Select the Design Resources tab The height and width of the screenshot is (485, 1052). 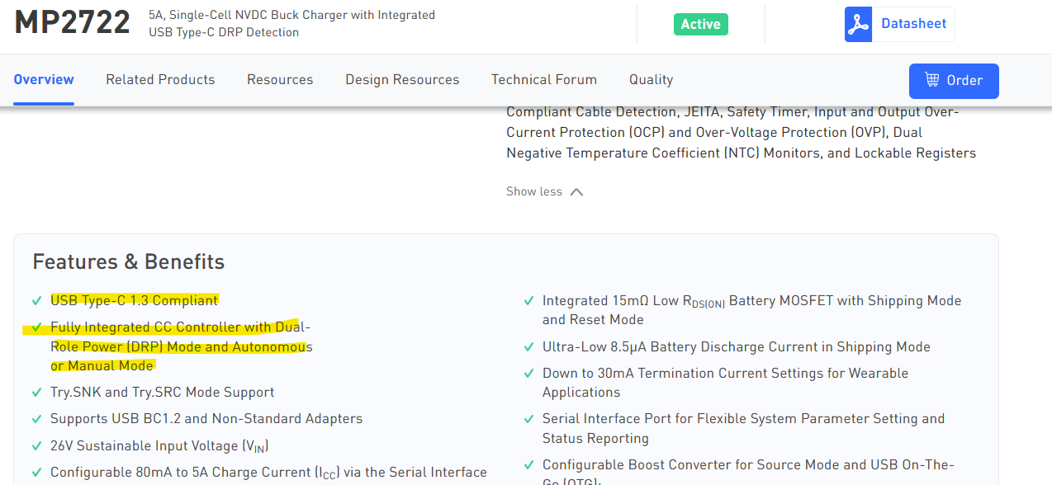tap(402, 80)
